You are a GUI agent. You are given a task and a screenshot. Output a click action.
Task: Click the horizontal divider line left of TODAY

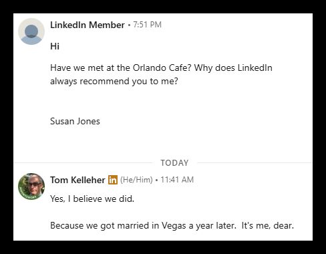coord(83,163)
